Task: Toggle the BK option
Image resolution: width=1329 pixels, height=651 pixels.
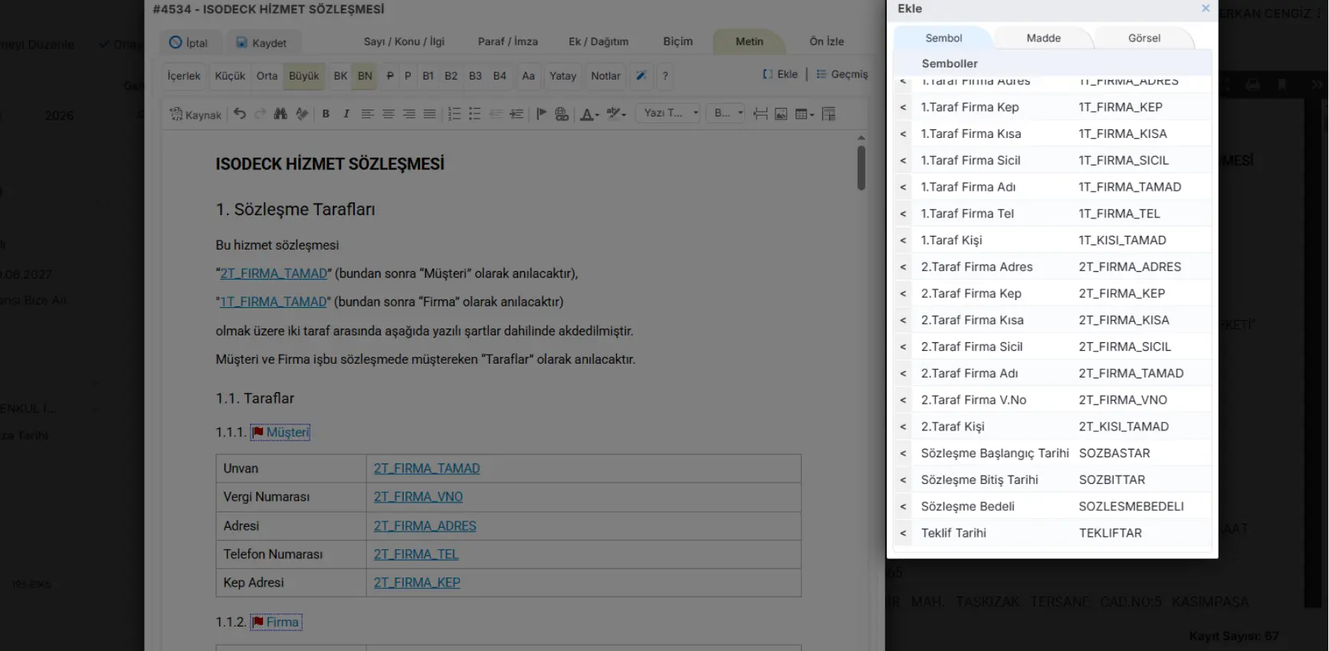Action: 341,76
